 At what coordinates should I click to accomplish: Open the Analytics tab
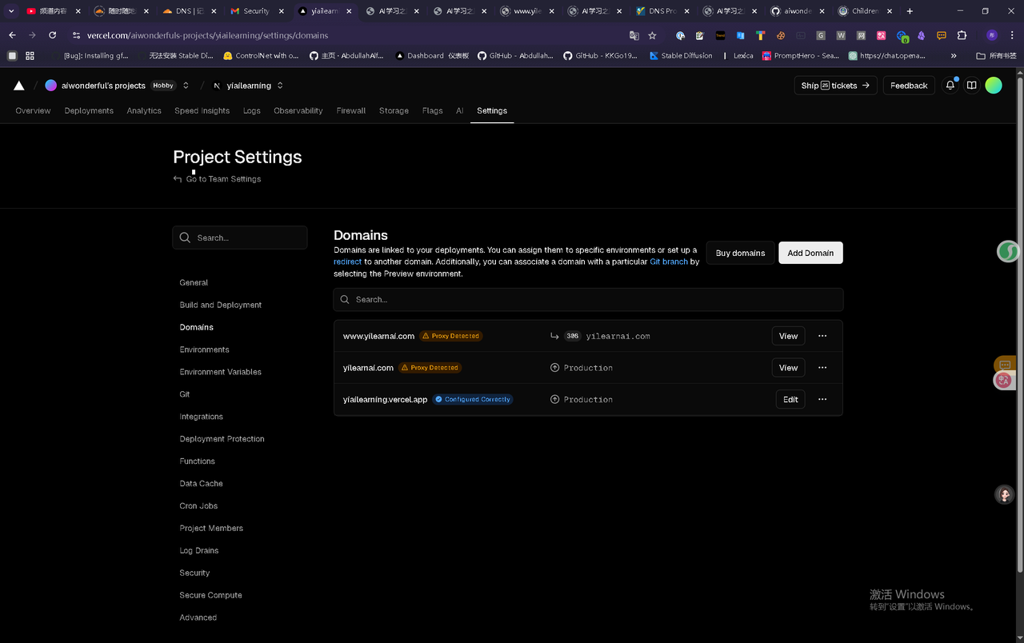tap(144, 111)
